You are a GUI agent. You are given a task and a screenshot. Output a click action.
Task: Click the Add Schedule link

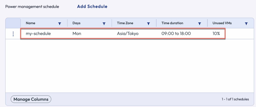92,7
